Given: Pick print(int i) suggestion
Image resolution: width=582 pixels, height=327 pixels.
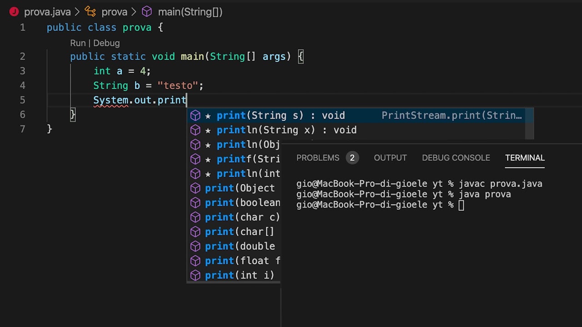Looking at the screenshot, I should 234,275.
